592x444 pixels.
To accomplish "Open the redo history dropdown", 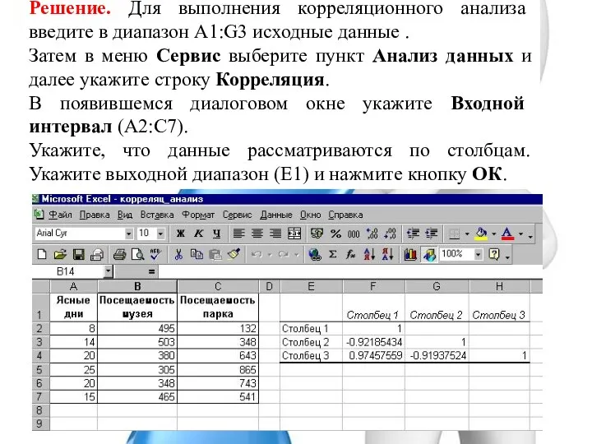I will click(x=296, y=255).
